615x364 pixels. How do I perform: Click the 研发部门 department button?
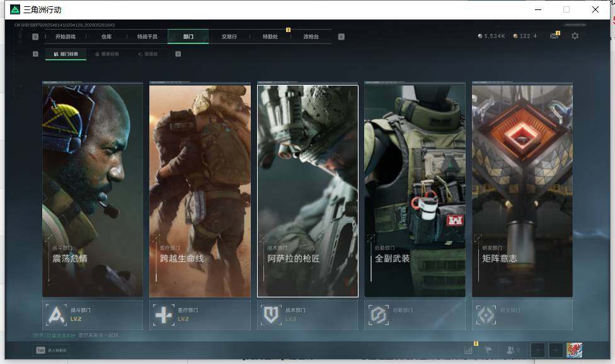522,315
